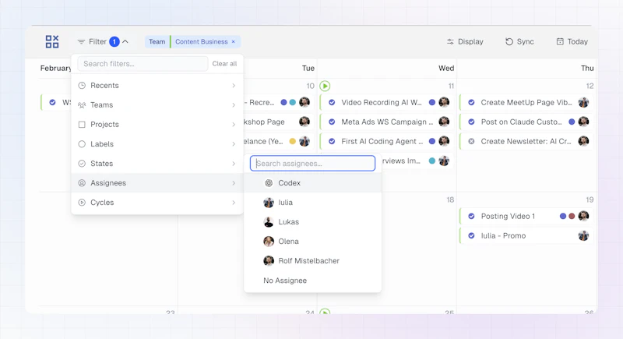This screenshot has width=623, height=339.
Task: Open the Cycles filter submenu
Action: (x=157, y=203)
